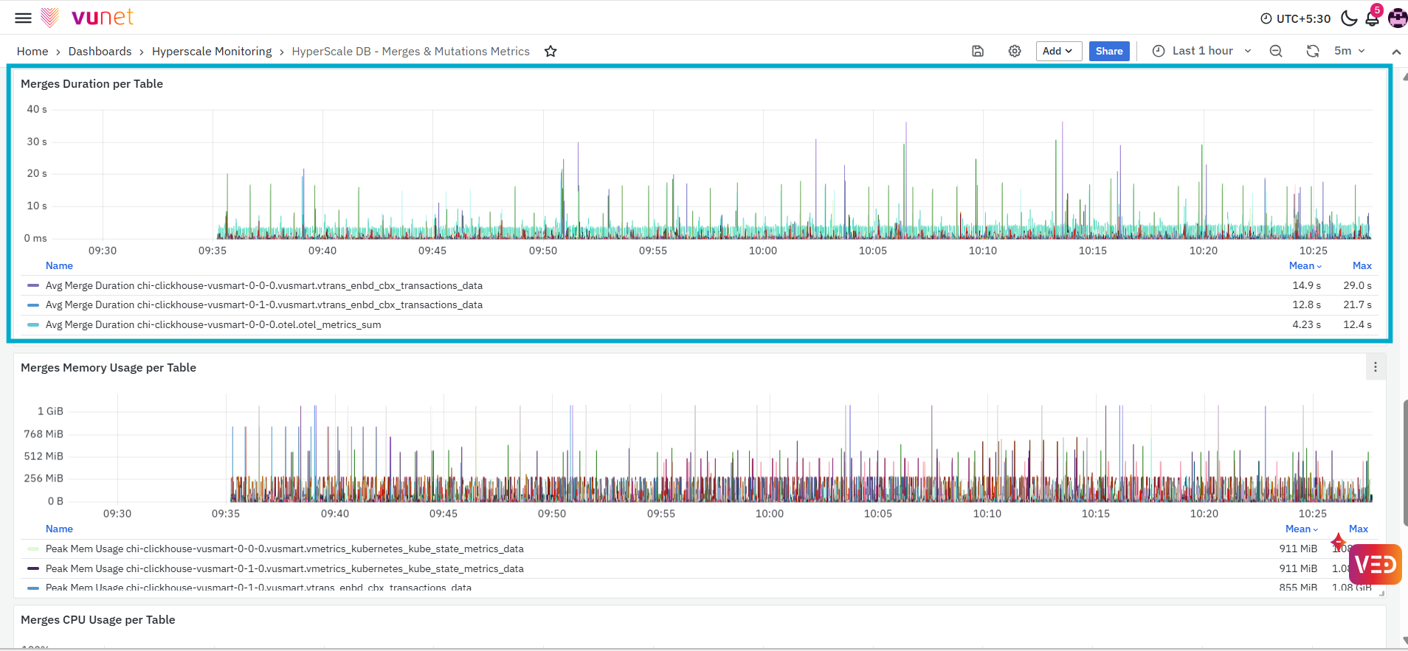The image size is (1408, 651).
Task: Toggle otel_metrics_sum series color swatch
Action: pos(33,324)
